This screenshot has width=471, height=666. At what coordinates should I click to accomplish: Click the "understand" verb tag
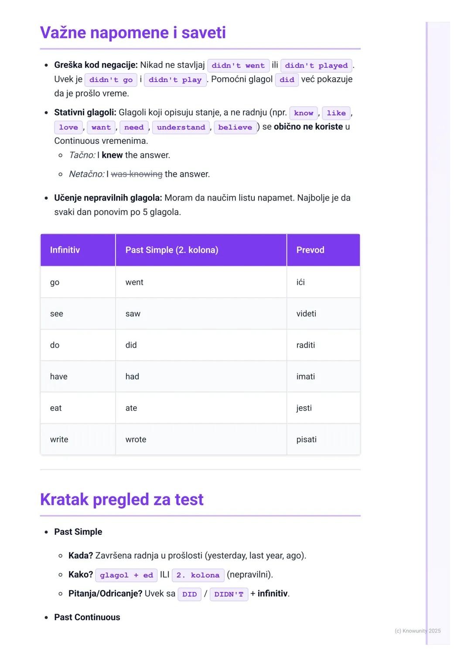[x=181, y=127]
